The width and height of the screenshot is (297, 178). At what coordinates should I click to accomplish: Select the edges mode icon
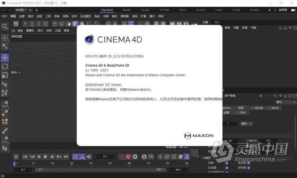point(62,24)
